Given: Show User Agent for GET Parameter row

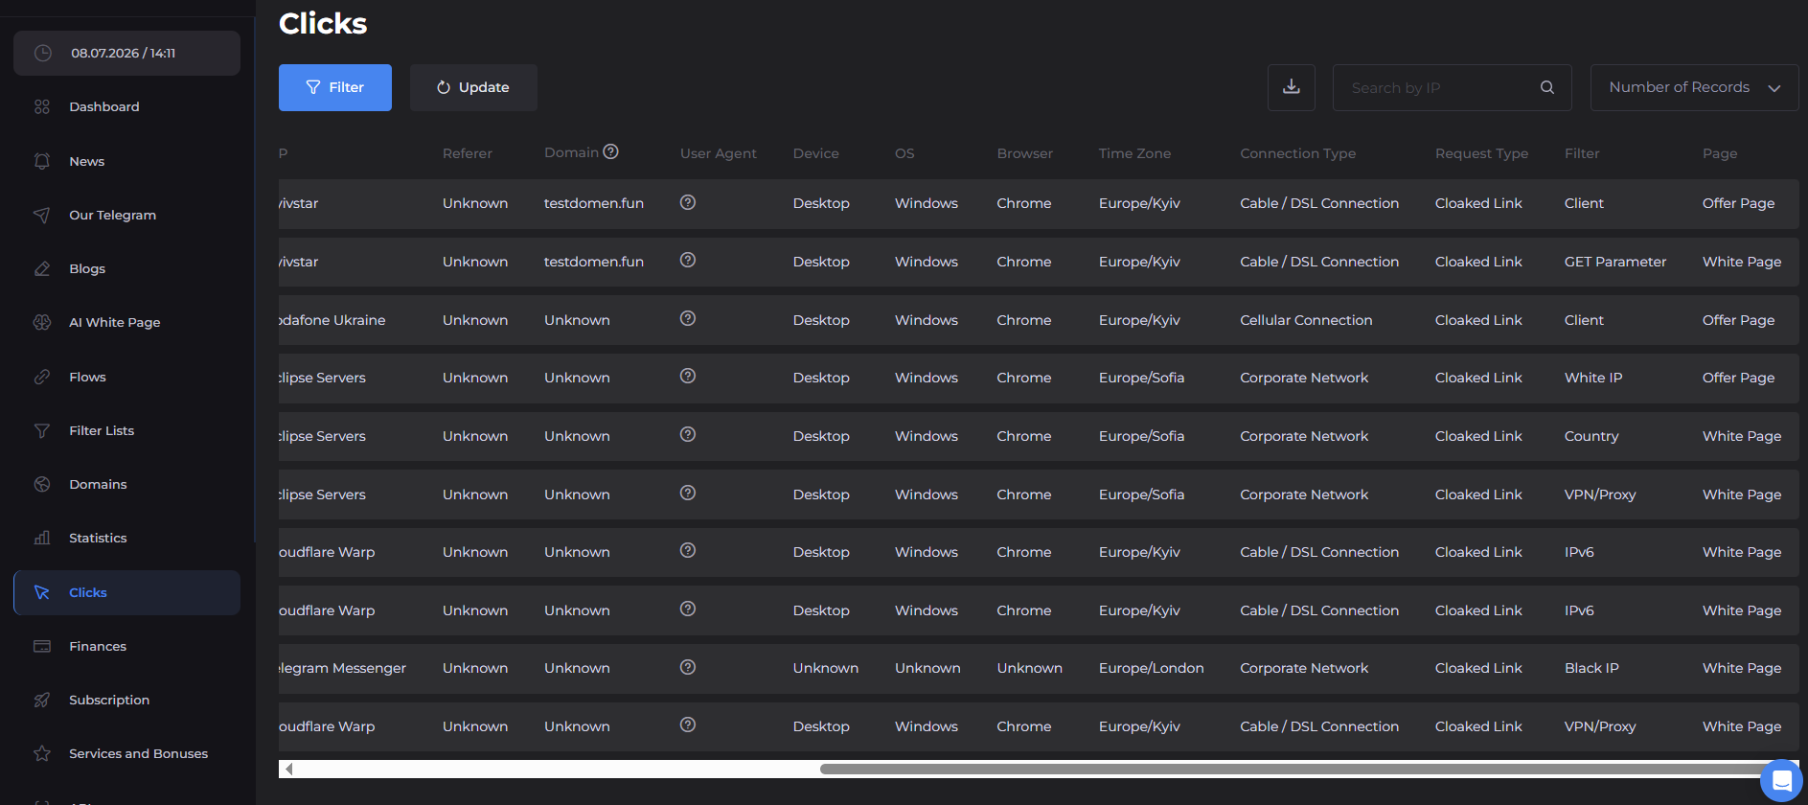Looking at the screenshot, I should [x=688, y=260].
